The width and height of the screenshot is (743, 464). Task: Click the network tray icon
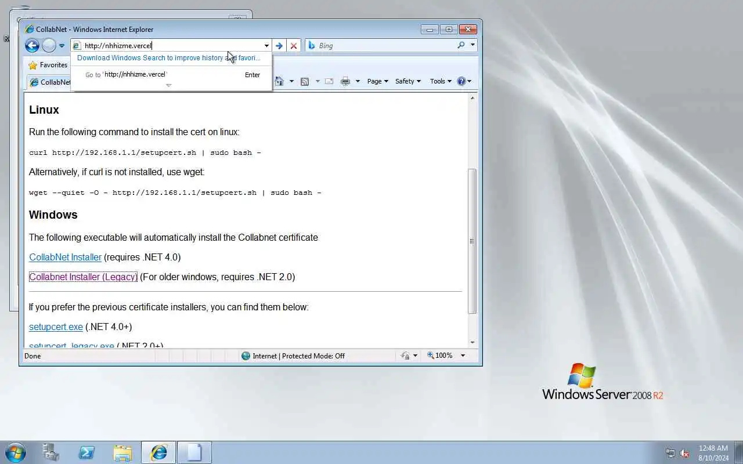[x=670, y=453]
